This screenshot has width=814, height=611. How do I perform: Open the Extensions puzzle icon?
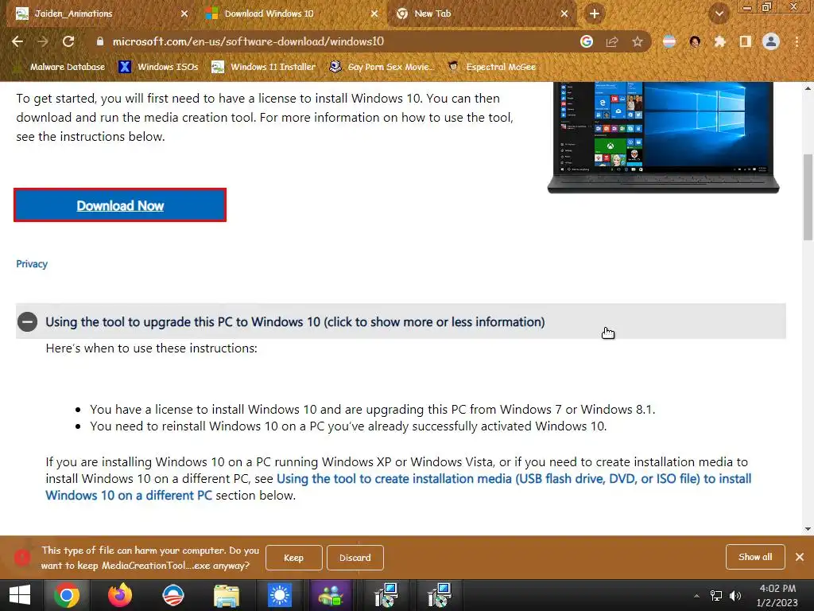click(x=719, y=41)
